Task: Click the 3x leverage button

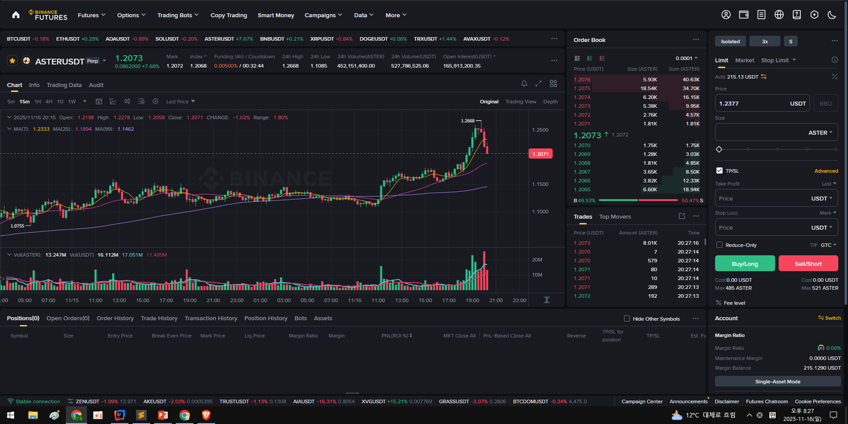Action: click(765, 41)
